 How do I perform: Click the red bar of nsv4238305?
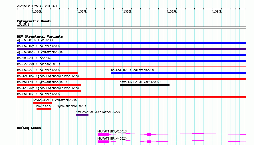coord(49,91)
